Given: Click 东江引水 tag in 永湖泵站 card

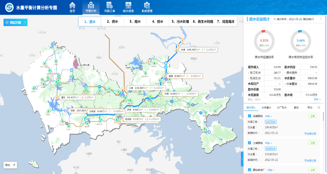Looking at the screenshot, I should coord(271,122).
